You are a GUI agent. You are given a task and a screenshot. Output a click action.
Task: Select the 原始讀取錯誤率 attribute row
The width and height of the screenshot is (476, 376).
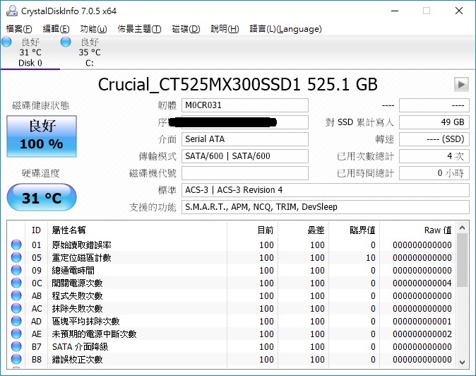[232, 245]
